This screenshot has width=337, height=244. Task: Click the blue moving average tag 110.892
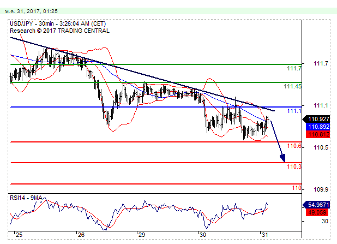point(318,127)
